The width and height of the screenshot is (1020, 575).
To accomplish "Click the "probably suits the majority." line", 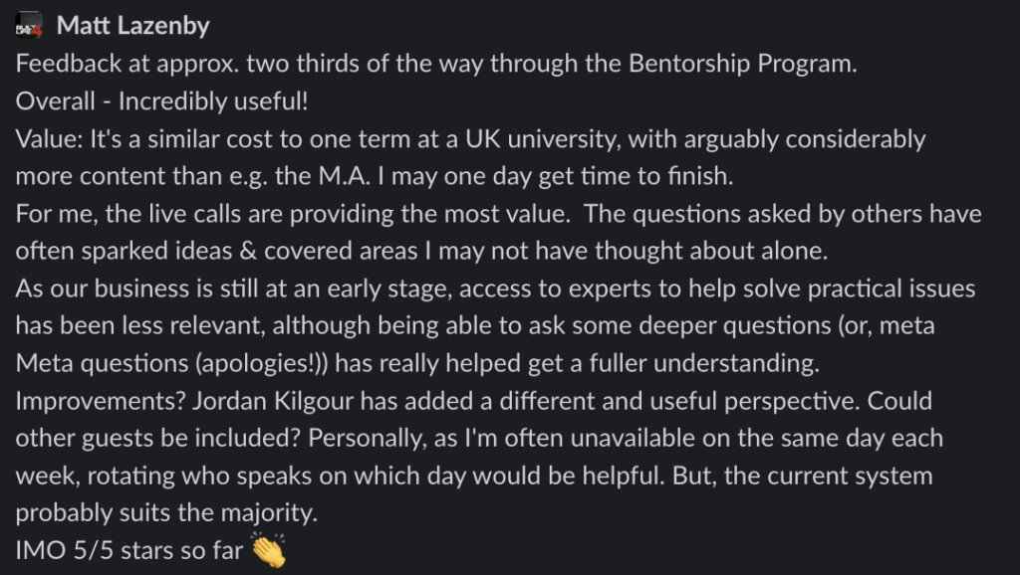I will 166,513.
